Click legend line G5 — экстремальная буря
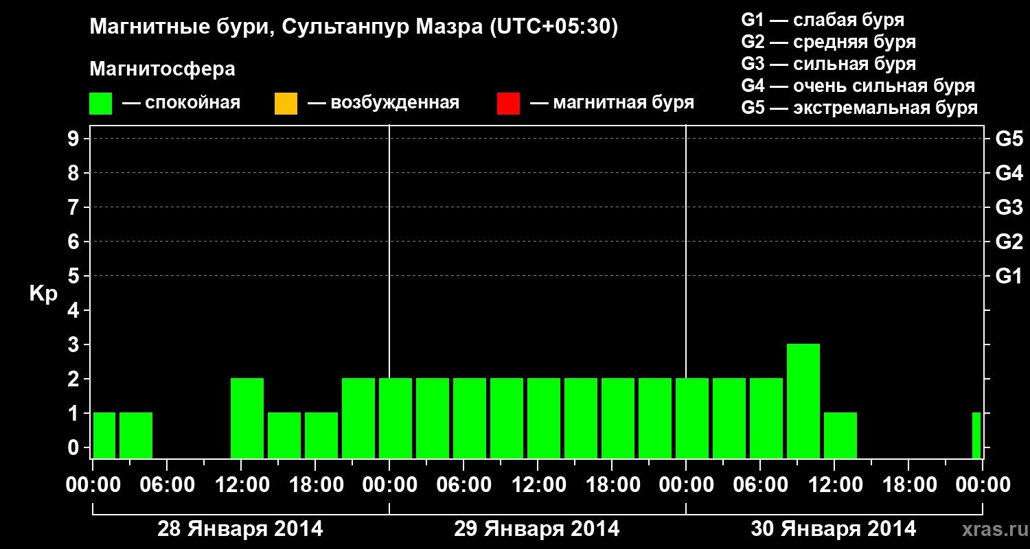 (860, 108)
